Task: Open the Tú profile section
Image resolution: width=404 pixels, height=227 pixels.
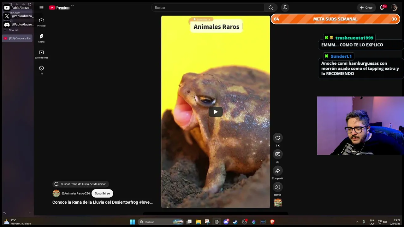Action: point(41,70)
